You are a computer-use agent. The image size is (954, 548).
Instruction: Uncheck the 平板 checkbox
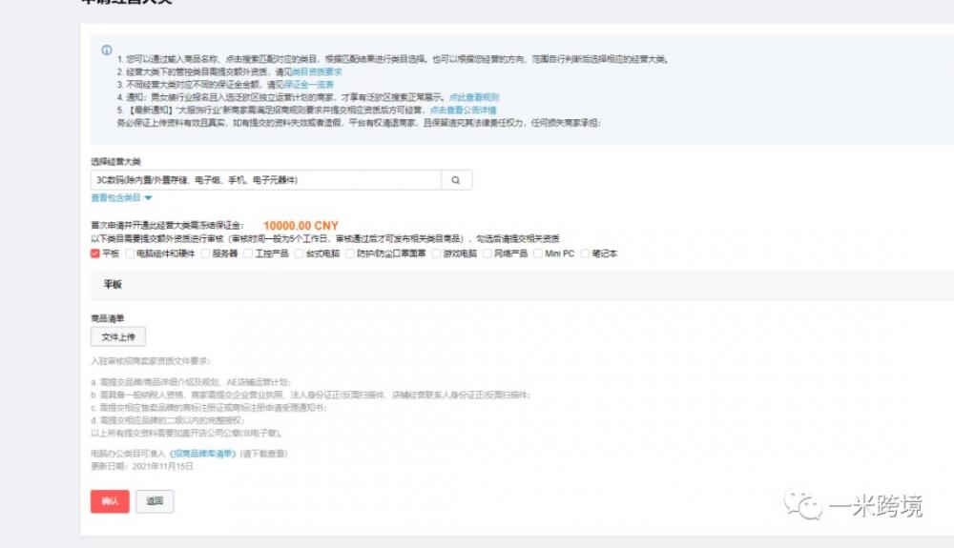pyautogui.click(x=95, y=254)
